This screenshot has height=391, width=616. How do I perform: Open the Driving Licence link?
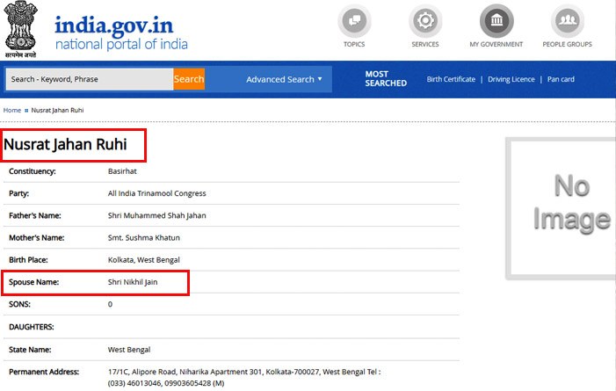511,79
